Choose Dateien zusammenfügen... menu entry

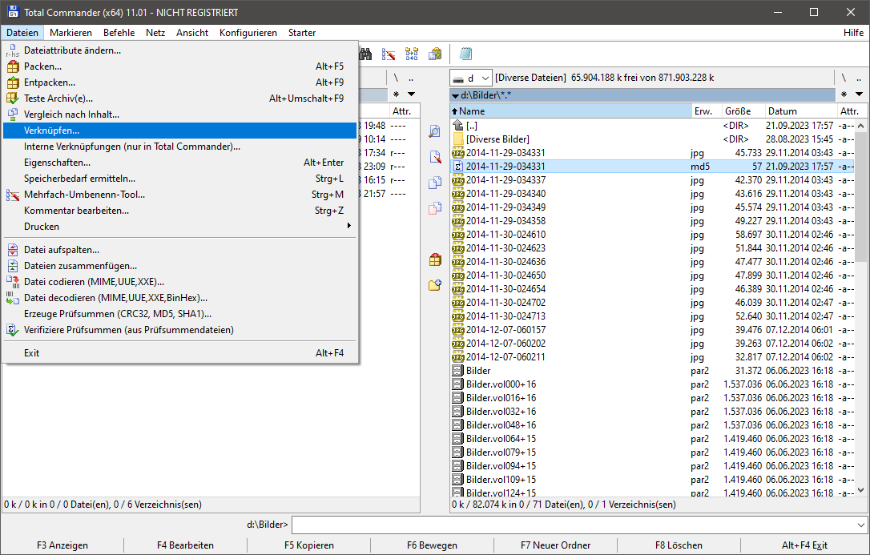179,266
